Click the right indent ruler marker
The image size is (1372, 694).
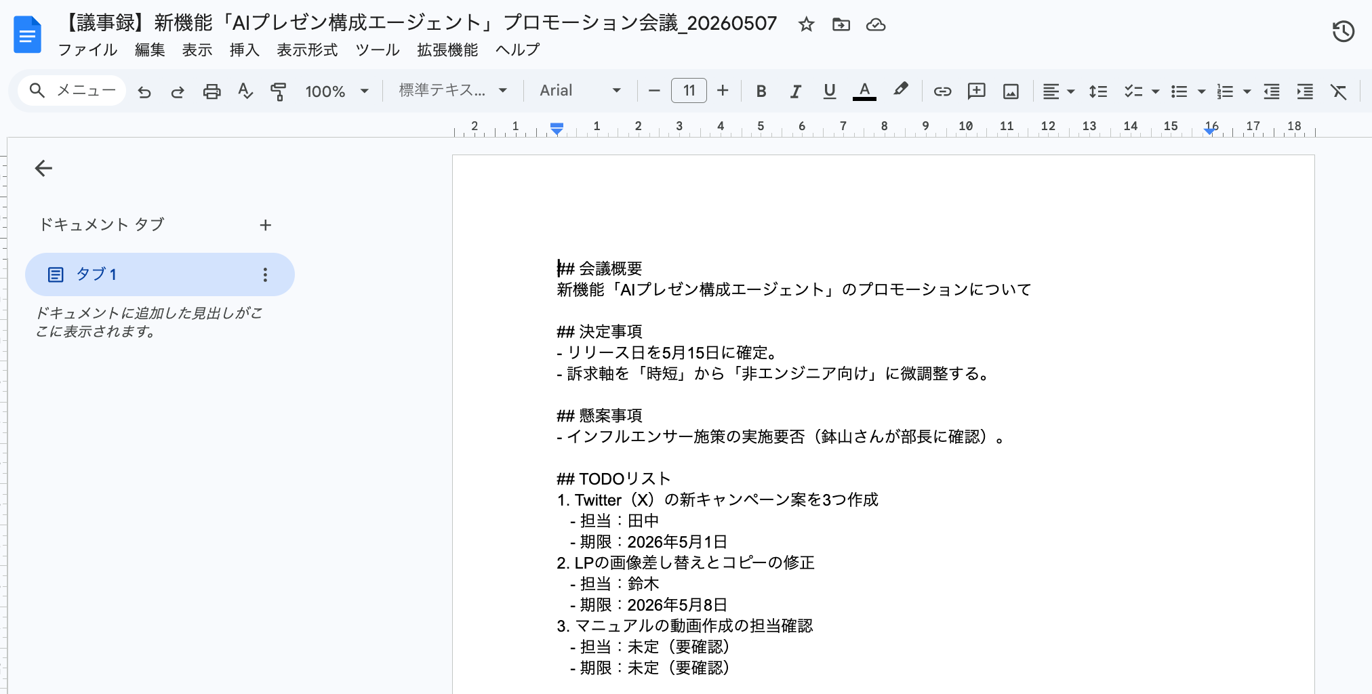coord(1210,131)
